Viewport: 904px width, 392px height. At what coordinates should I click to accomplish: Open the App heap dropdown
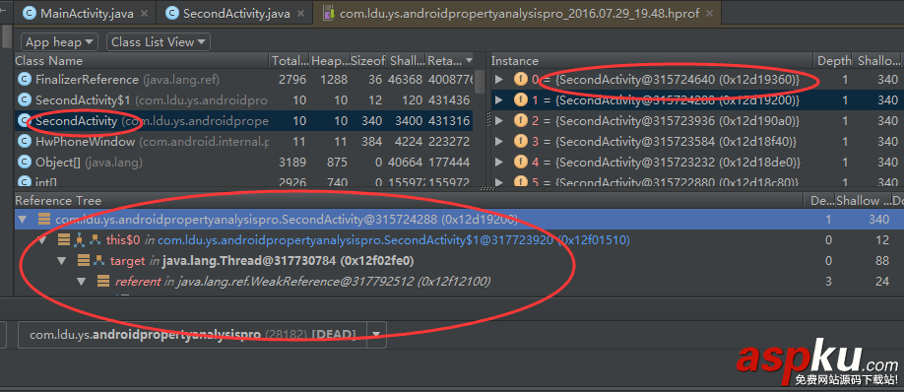click(59, 42)
